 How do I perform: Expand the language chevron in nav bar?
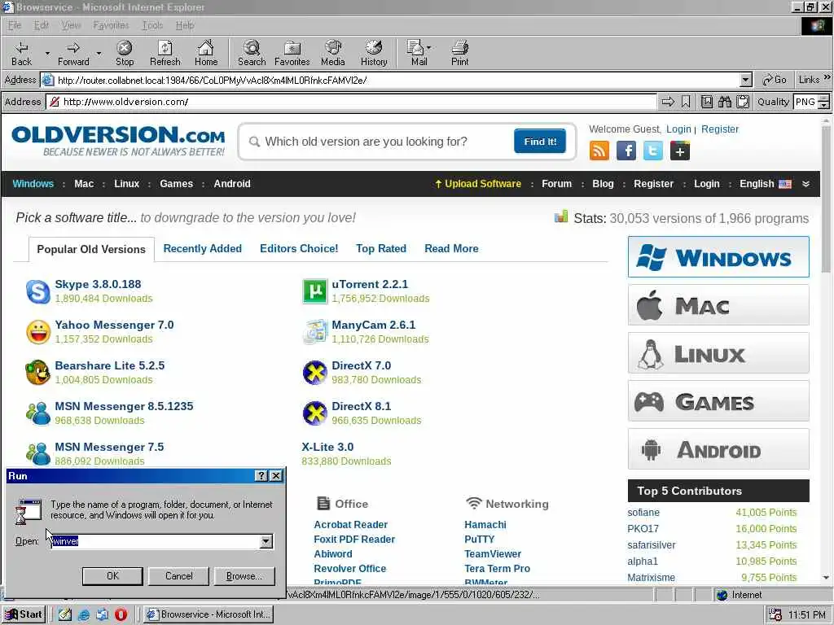[x=805, y=184]
